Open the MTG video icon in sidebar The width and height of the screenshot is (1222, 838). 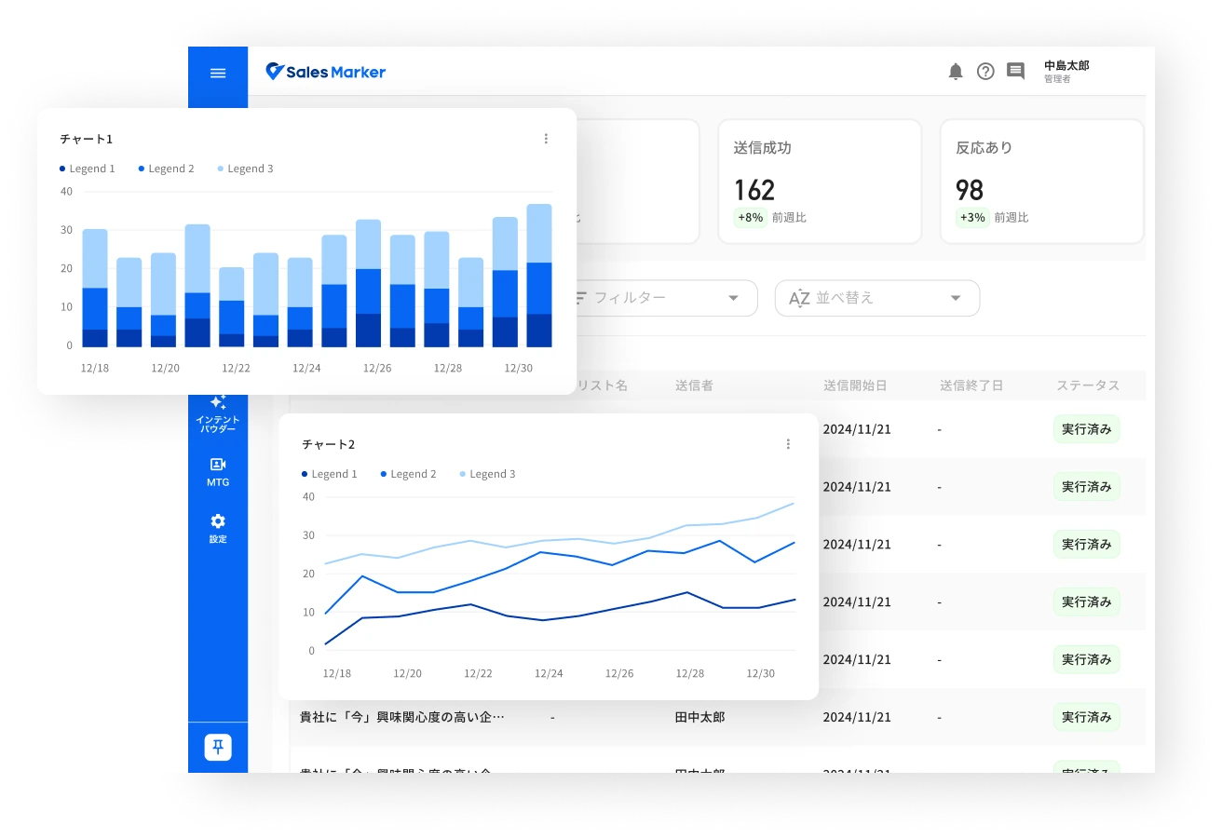point(218,471)
